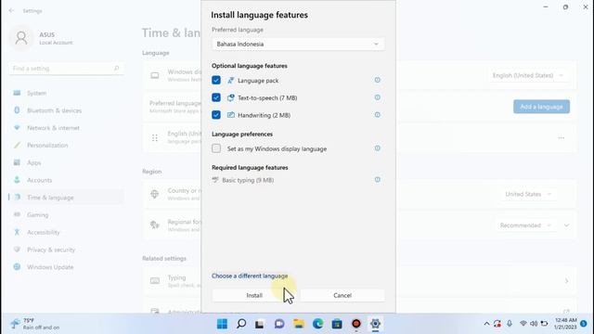The image size is (594, 334).
Task: Click the Find a setting search box
Action: pos(66,69)
